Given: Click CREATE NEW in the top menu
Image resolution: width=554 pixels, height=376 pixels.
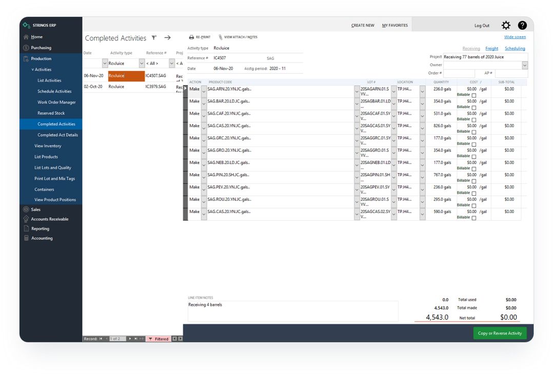Looking at the screenshot, I should pos(363,25).
